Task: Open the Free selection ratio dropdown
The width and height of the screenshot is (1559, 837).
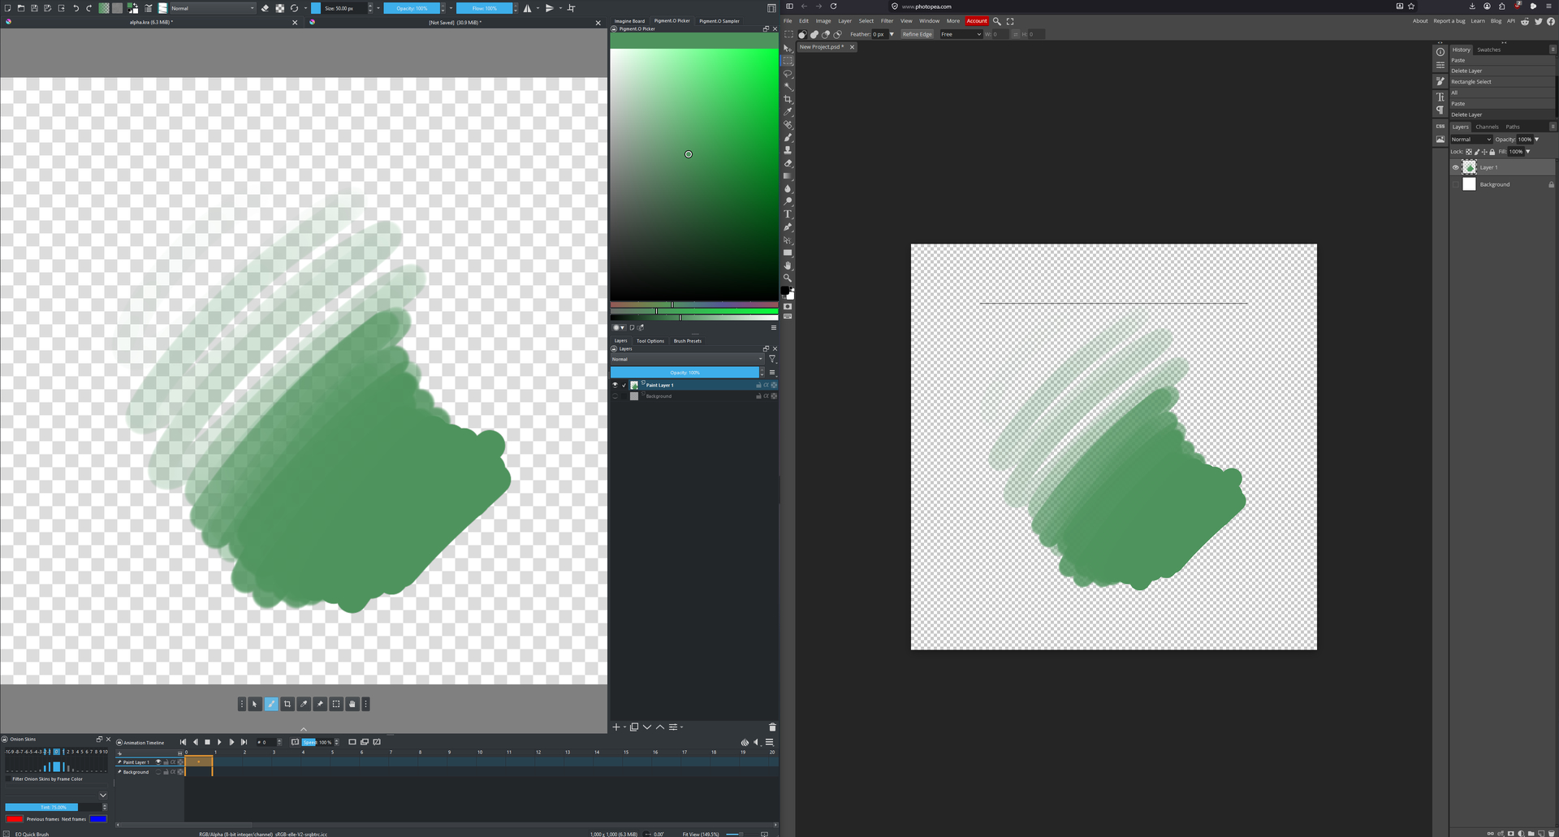Action: tap(961, 34)
